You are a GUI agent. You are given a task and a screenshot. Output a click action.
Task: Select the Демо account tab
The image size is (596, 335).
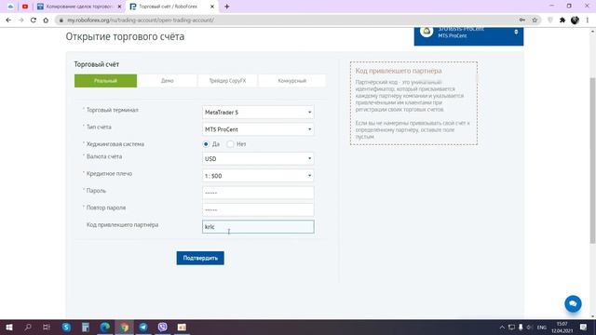168,81
